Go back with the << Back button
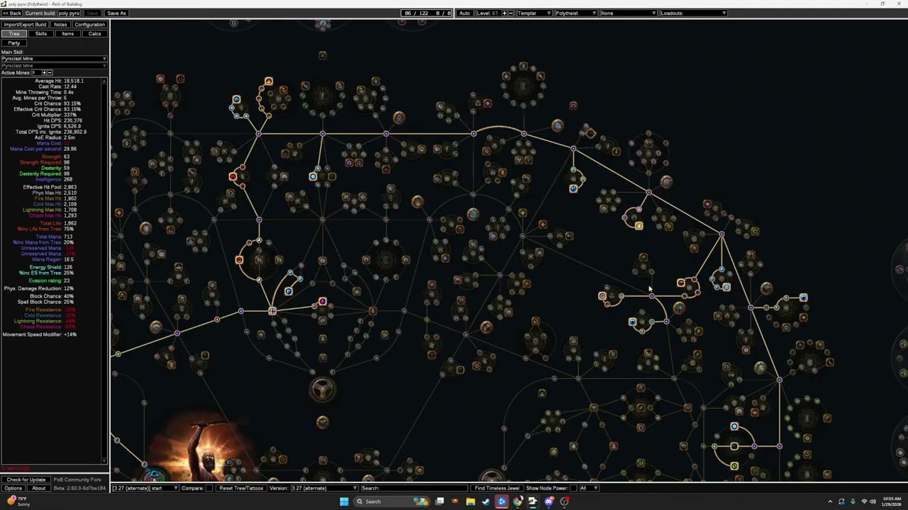 point(11,13)
